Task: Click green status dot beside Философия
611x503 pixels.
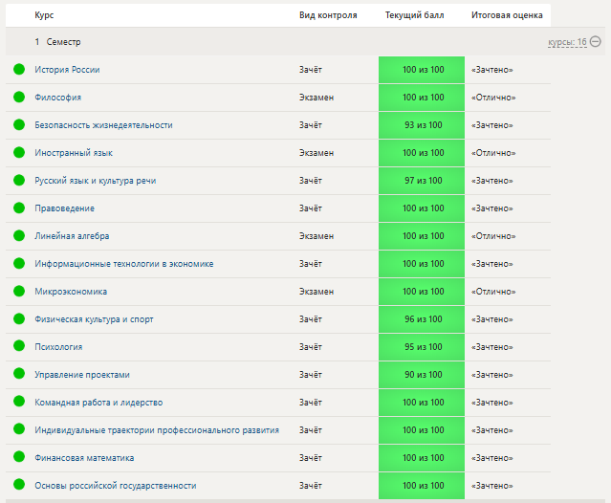Action: point(18,98)
